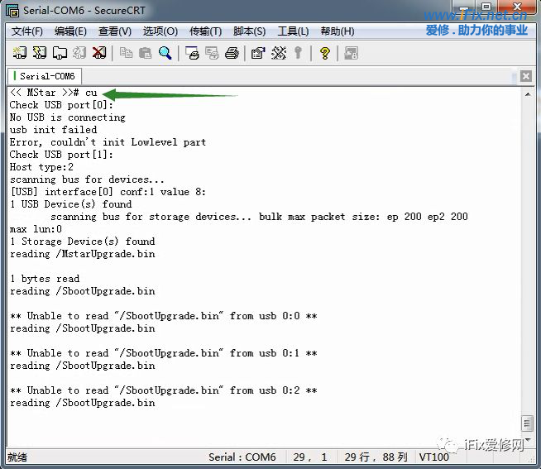541x469 pixels.
Task: Click the Print printer icon
Action: click(x=232, y=53)
